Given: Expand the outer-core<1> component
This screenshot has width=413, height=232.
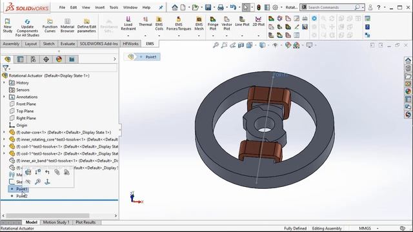Looking at the screenshot, I should (4, 132).
